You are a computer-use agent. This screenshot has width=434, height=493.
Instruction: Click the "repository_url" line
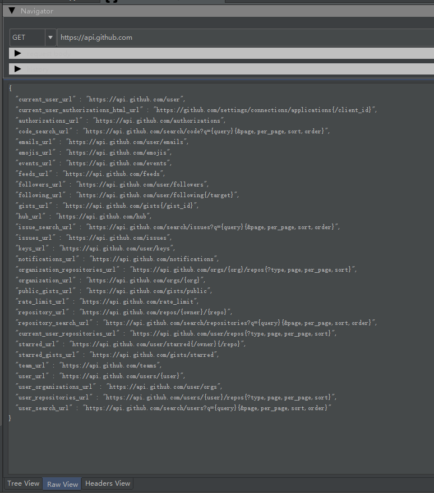coord(124,313)
